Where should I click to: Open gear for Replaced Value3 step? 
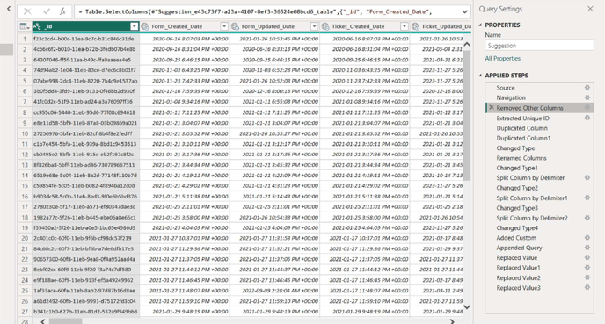tap(587, 288)
